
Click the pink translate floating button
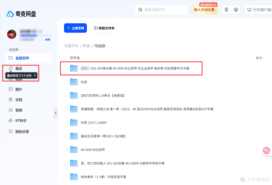tap(266, 150)
